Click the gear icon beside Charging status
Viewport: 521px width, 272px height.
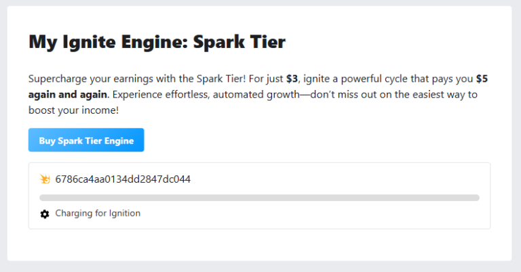[x=45, y=214]
